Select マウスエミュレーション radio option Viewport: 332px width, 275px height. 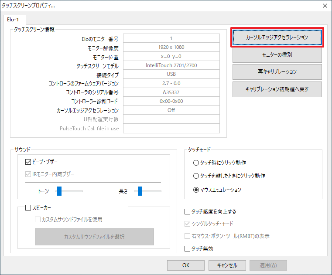click(196, 190)
